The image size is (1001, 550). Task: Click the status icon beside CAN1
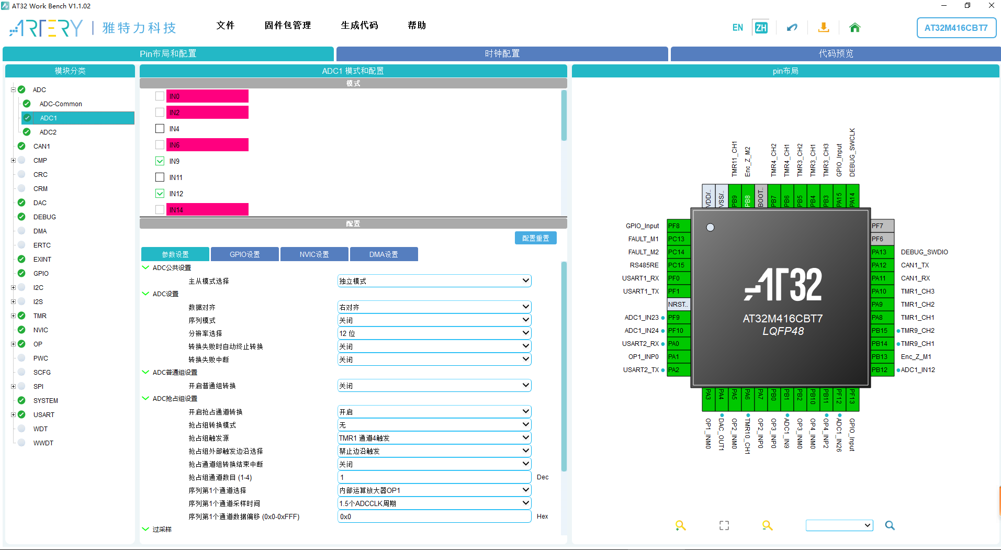(21, 146)
